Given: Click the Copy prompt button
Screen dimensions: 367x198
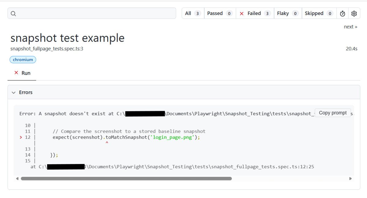Looking at the screenshot, I should pos(333,113).
